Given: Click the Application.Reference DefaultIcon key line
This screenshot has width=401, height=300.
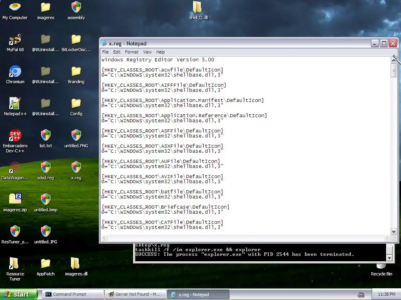Looking at the screenshot, I should tap(184, 116).
